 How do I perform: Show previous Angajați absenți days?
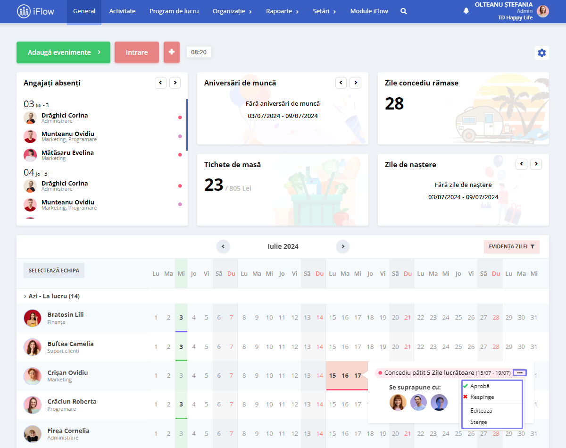click(x=161, y=83)
